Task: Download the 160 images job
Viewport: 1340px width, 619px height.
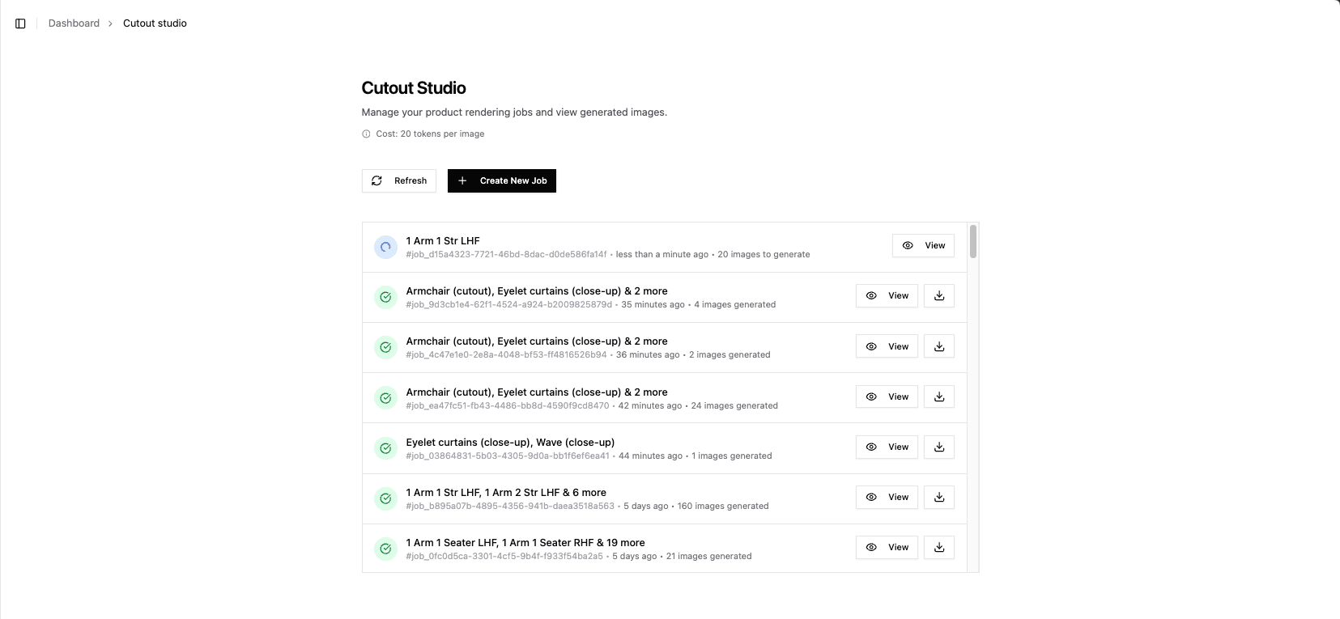Action: (x=939, y=497)
